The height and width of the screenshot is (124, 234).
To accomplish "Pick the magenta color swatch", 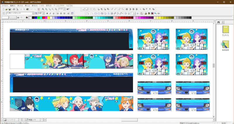I will [46, 18].
